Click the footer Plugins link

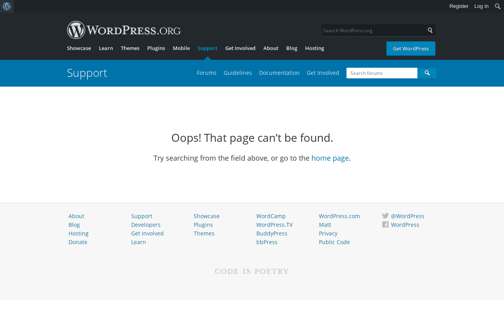(x=203, y=225)
